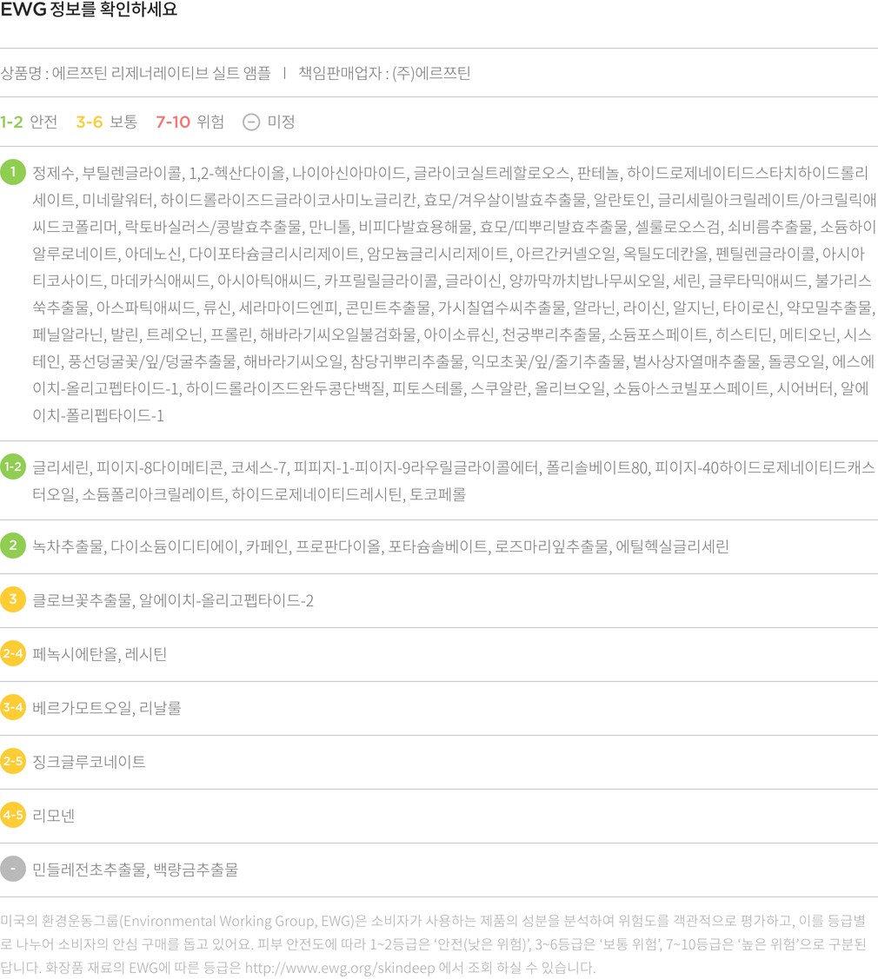Click the yellow 2-4 grade badge
Screen dimensions: 878x979
tap(13, 653)
